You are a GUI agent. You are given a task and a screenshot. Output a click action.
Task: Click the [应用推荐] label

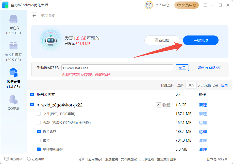(95, 159)
